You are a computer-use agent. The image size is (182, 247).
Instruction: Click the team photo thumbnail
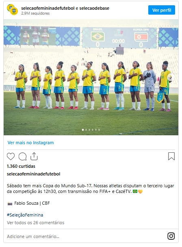pyautogui.click(x=91, y=77)
